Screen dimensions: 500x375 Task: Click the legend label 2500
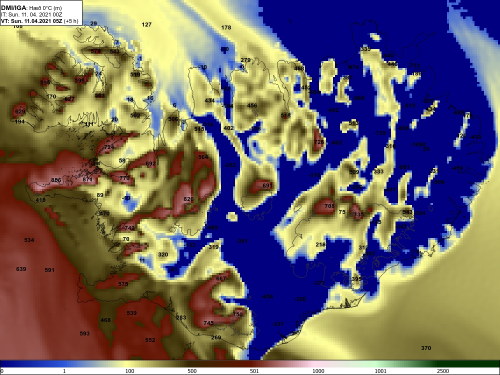(x=443, y=371)
